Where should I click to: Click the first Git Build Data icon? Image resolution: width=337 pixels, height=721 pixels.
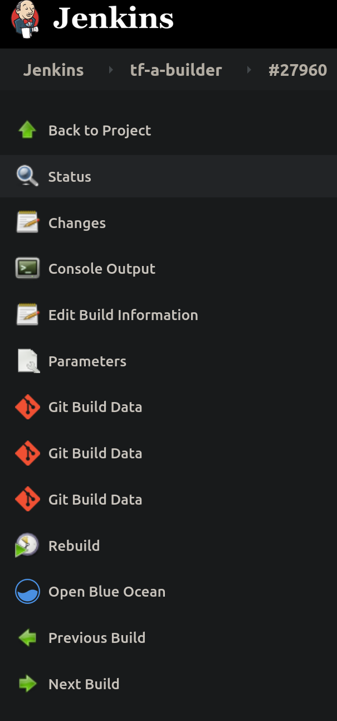pos(27,407)
